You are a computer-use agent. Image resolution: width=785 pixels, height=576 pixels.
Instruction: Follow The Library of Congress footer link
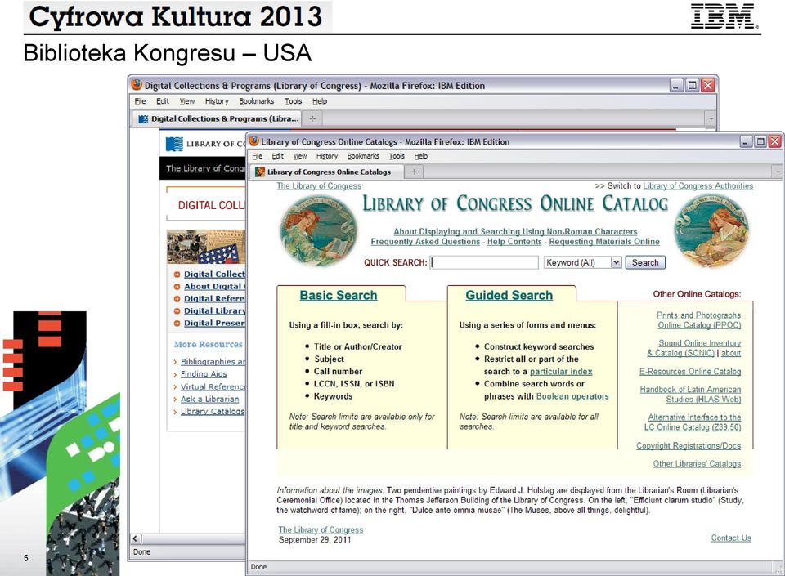click(x=321, y=529)
